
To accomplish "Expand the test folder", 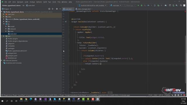I will (x=4, y=36).
